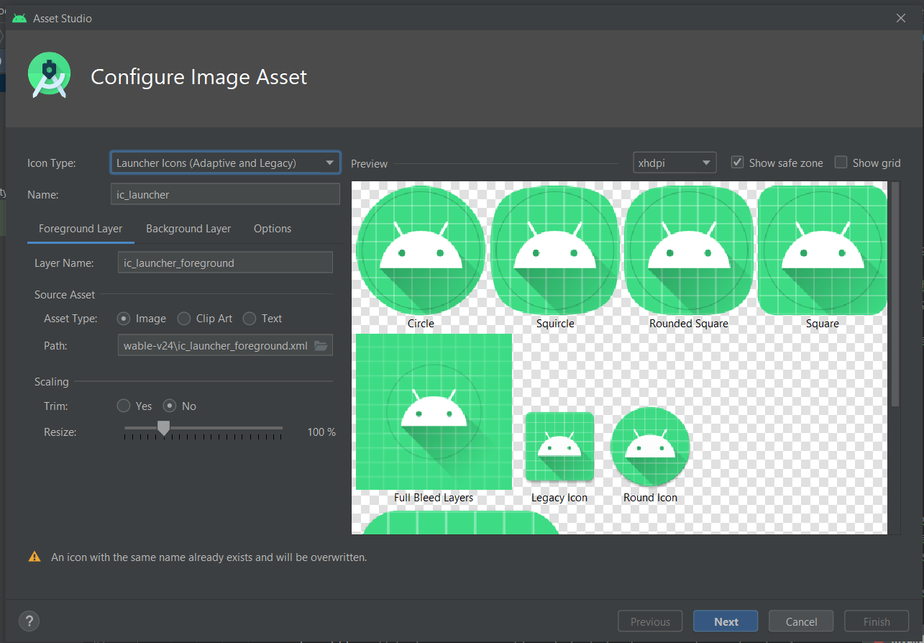
Task: Click the Squircle icon preview
Action: click(x=554, y=250)
